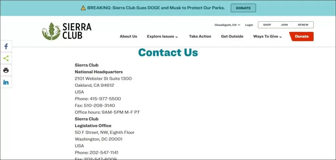Select phone number 415-977-5500
This screenshot has width=336, height=160.
(x=105, y=99)
